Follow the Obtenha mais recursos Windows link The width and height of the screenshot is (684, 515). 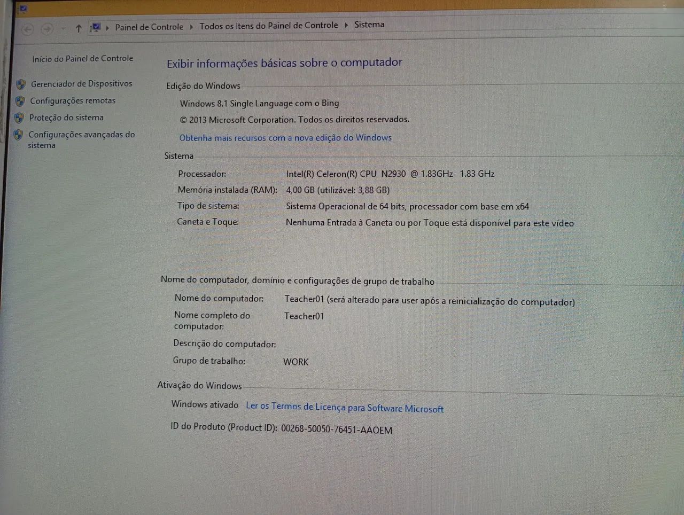285,137
